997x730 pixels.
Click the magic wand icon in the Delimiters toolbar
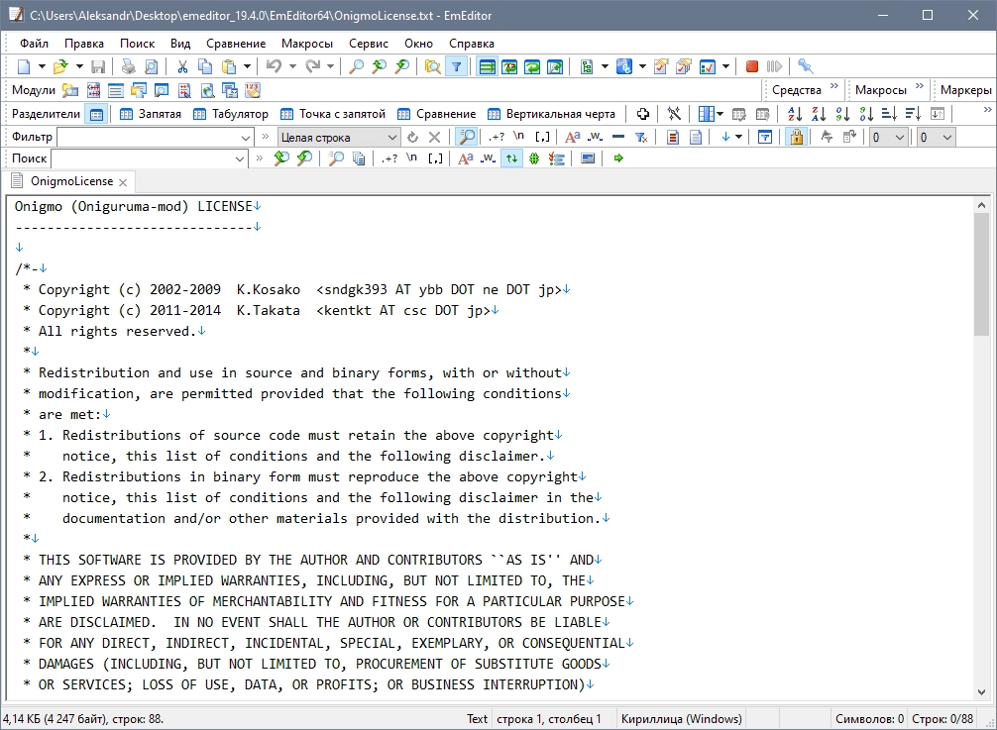[x=674, y=114]
